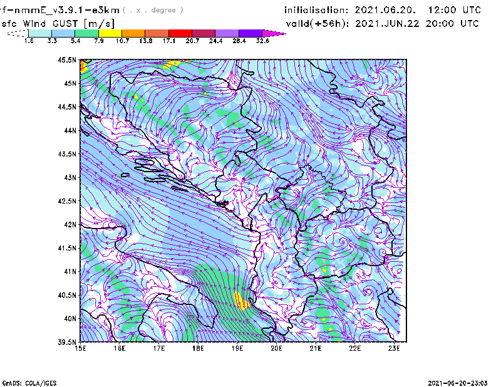
Task: Click the 42N latitude label
Action: coord(70,225)
